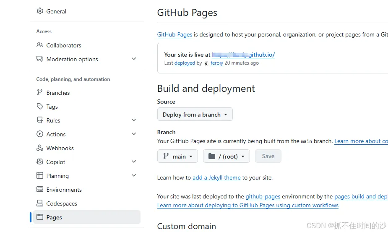Image resolution: width=388 pixels, height=232 pixels.
Task: Click the Tags label icon
Action: point(39,107)
